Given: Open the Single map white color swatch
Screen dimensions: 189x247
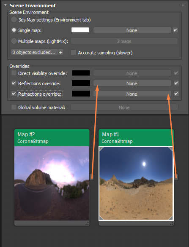Looking at the screenshot, I should (80, 30).
